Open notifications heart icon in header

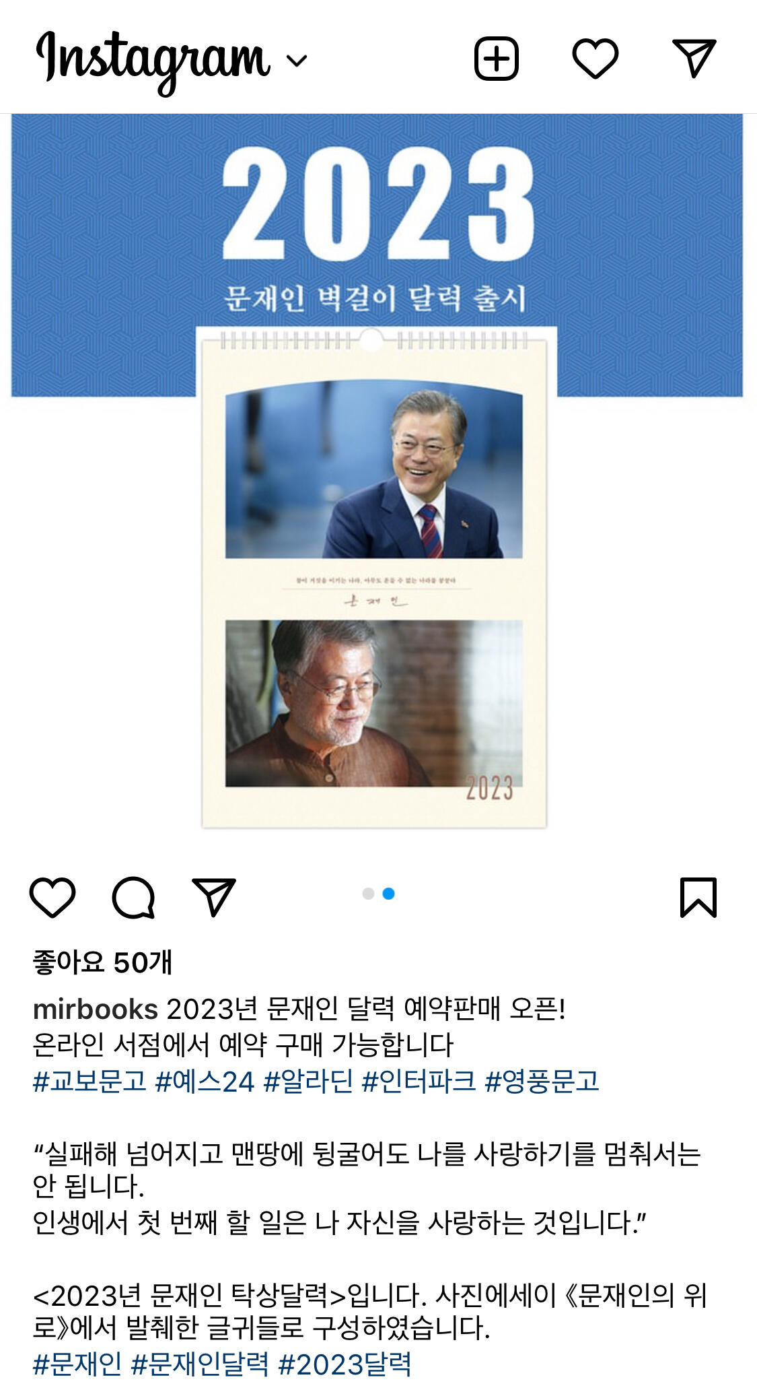[595, 59]
